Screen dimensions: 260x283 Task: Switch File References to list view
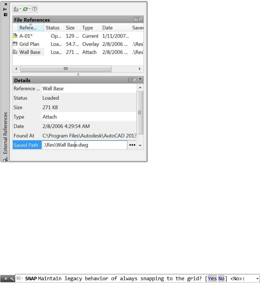coord(136,19)
